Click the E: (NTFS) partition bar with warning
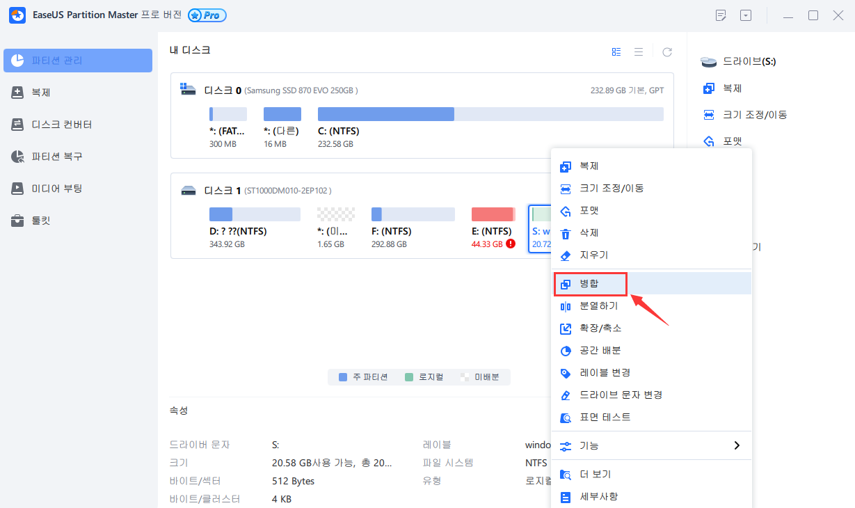 pyautogui.click(x=493, y=214)
